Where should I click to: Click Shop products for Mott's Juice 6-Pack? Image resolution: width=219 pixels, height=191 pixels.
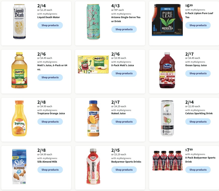tap(50, 77)
